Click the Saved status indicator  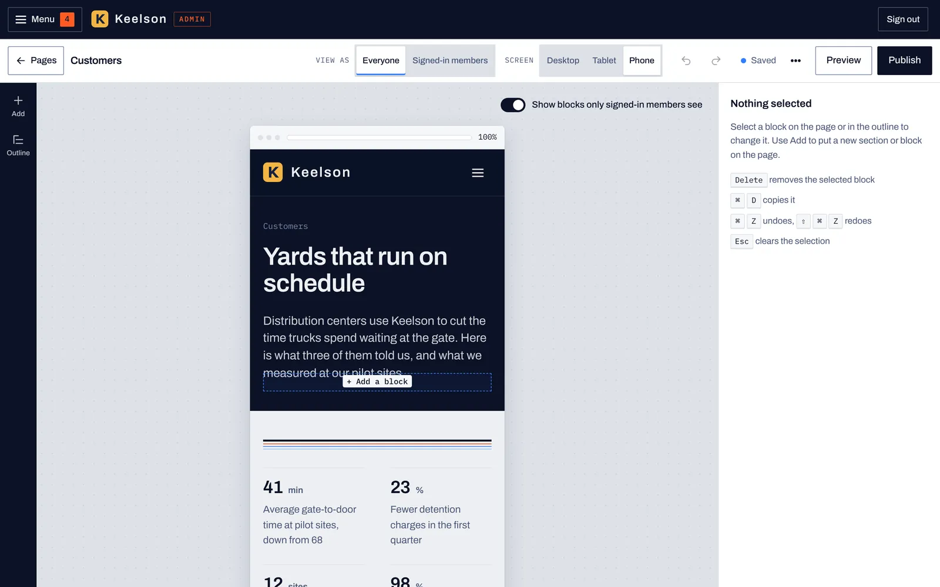(x=758, y=60)
